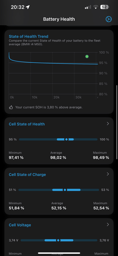Tap the blue fleet average trend line
118x256 pixels.
53,63
